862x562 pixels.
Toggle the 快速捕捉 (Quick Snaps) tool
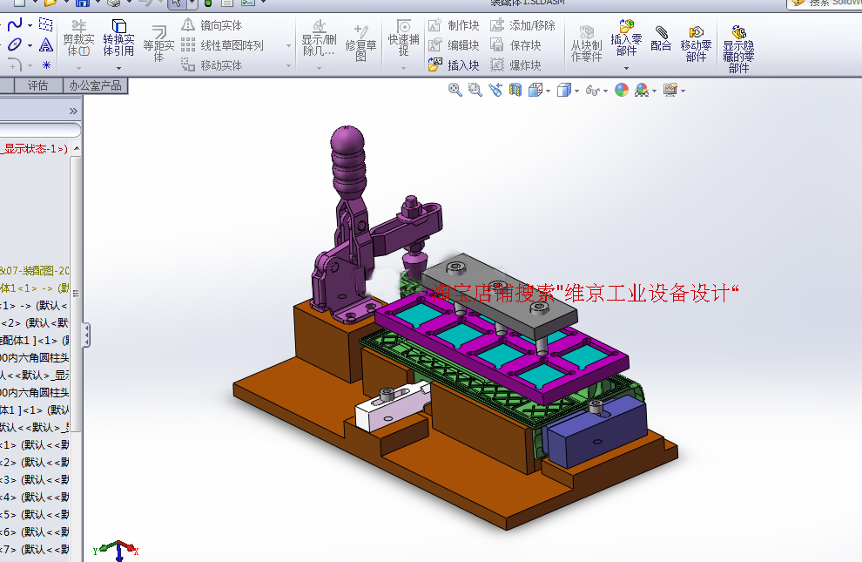[x=403, y=38]
